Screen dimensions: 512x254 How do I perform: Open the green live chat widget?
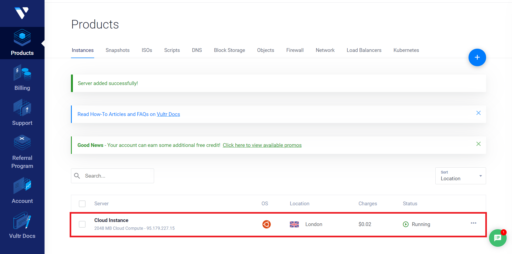pos(497,238)
